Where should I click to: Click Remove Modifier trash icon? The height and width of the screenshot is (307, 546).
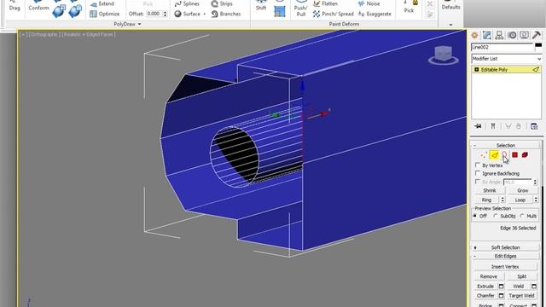pyautogui.click(x=519, y=126)
